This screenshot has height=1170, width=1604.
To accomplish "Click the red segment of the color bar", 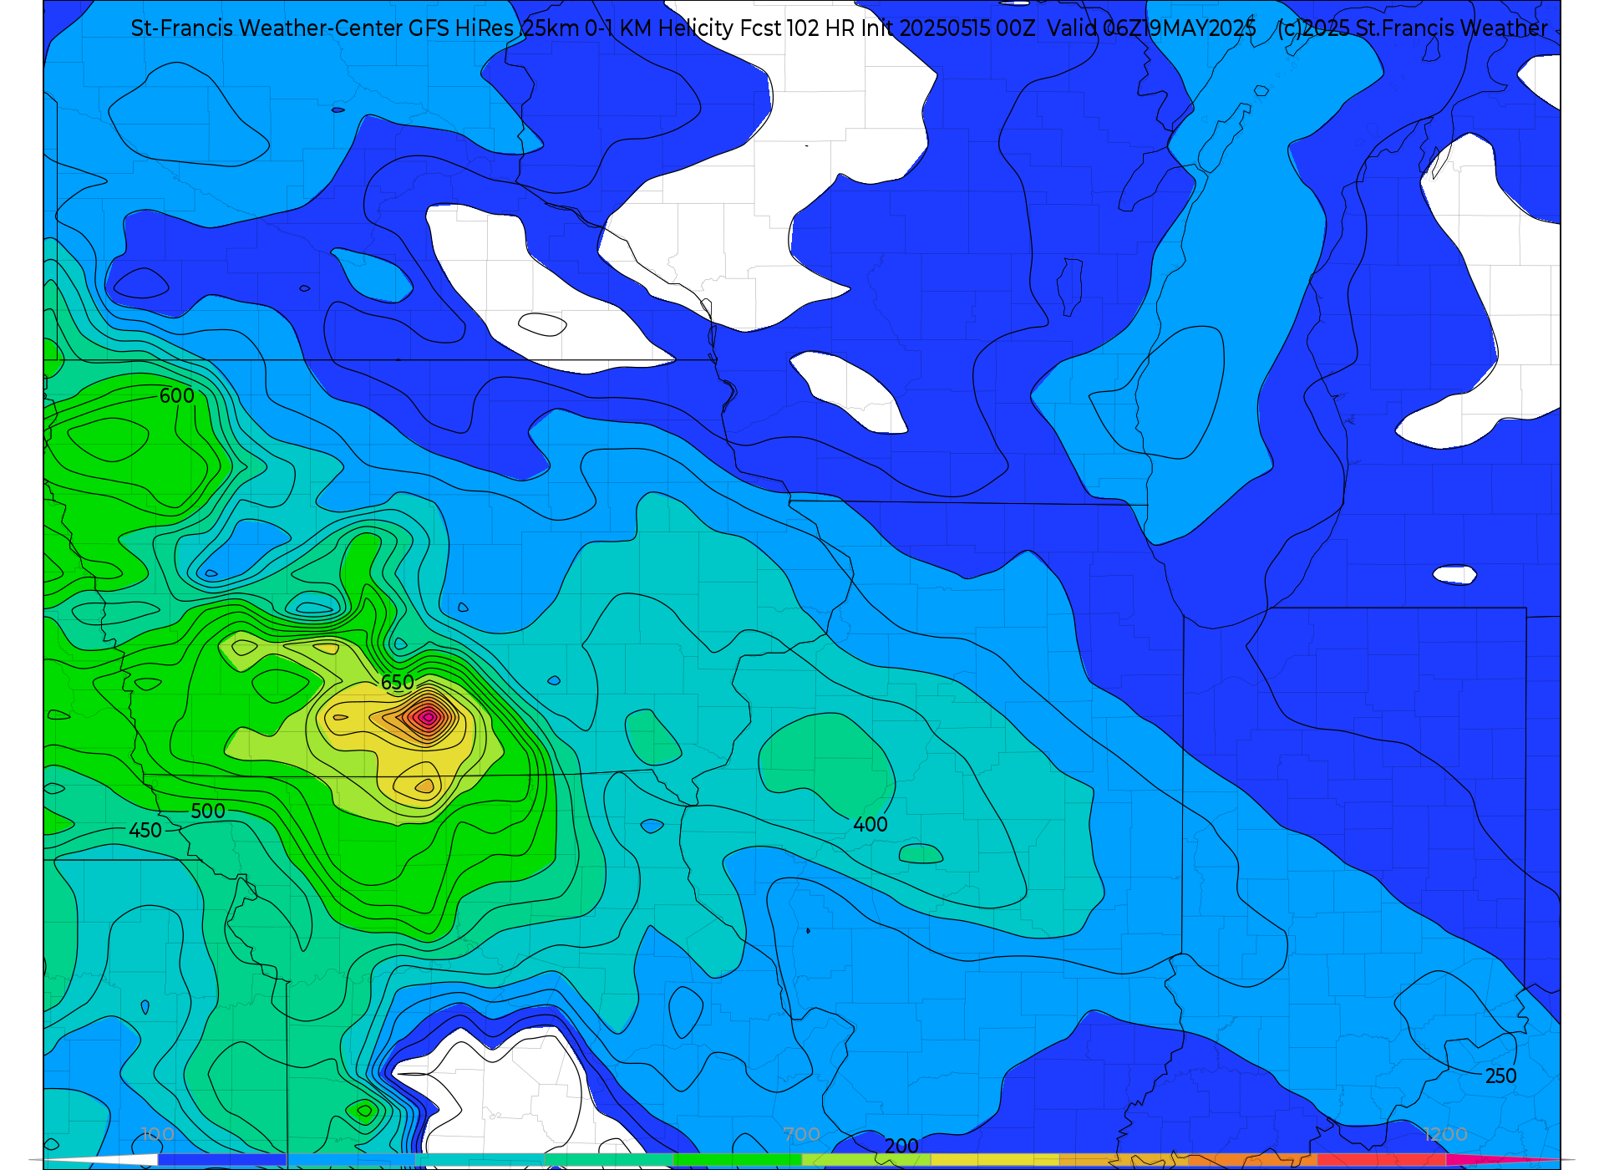I will [x=1382, y=1160].
